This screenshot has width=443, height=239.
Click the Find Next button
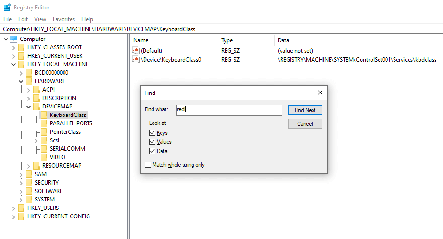[x=305, y=110]
